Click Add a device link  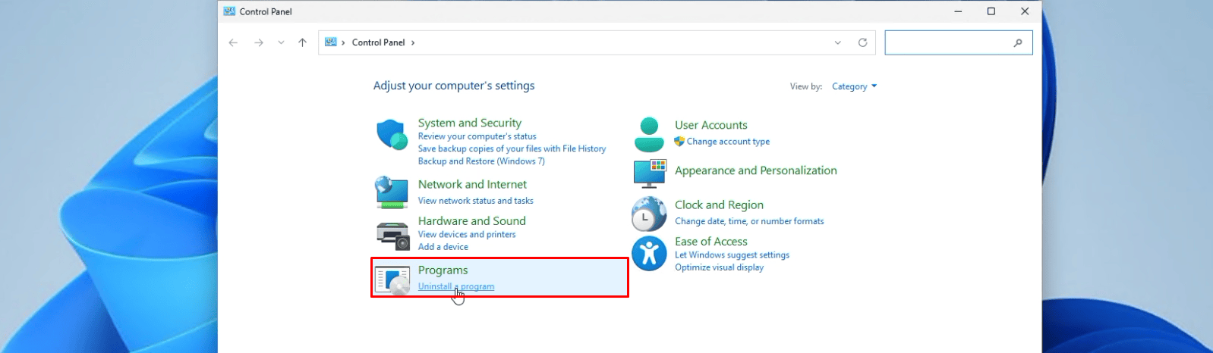tap(443, 246)
